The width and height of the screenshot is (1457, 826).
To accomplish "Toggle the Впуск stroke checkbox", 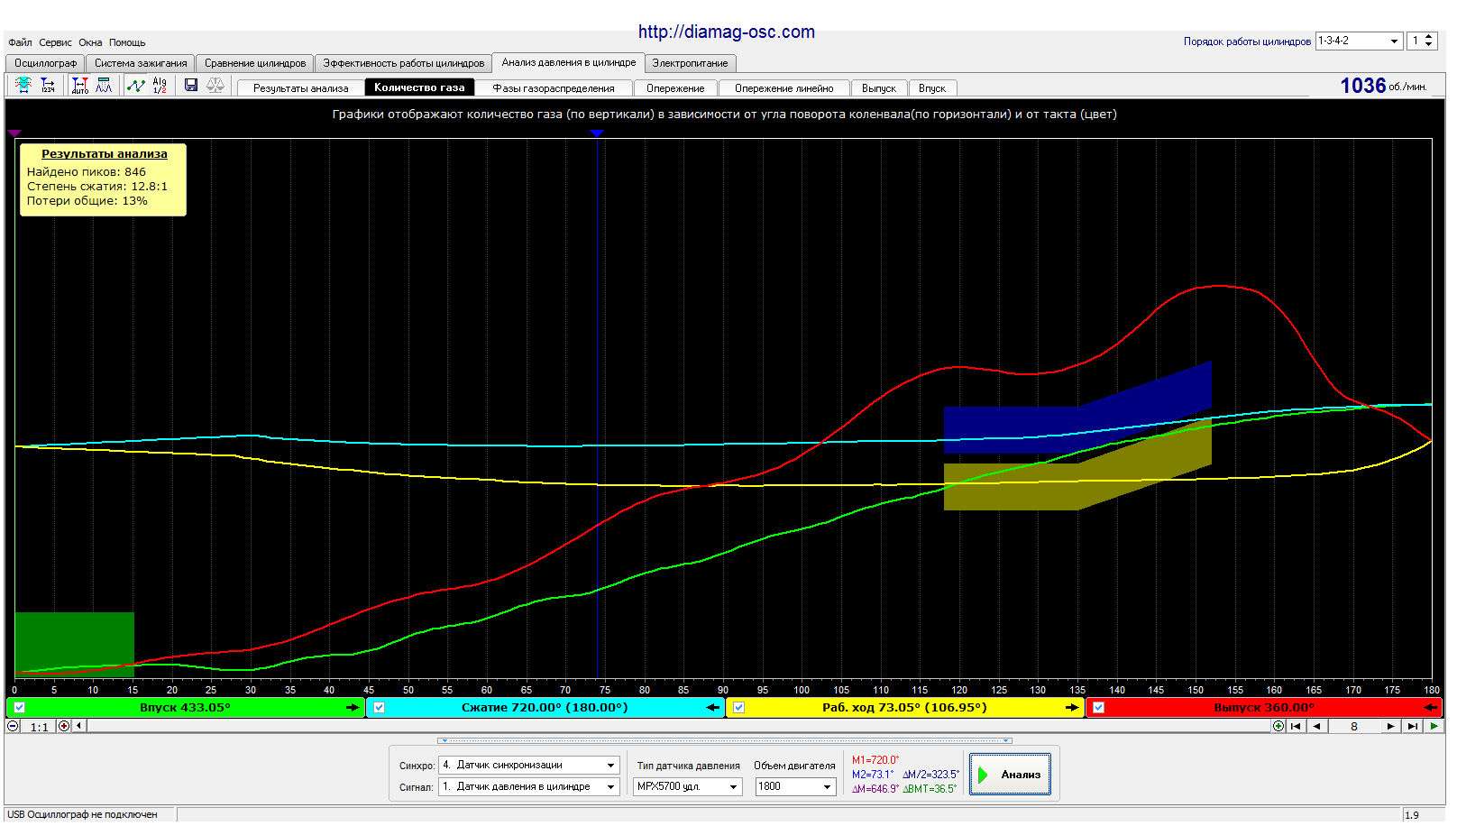I will [x=20, y=708].
